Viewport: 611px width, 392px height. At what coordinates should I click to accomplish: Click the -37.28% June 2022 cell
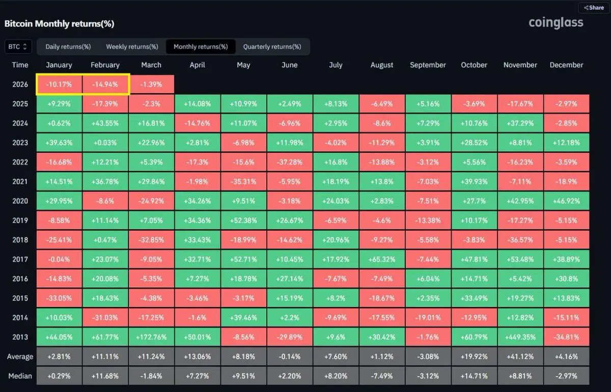tap(289, 162)
